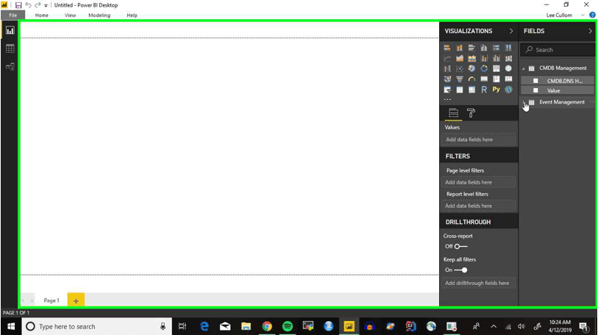The width and height of the screenshot is (598, 335).
Task: Select the Table visualization
Action: [460, 90]
